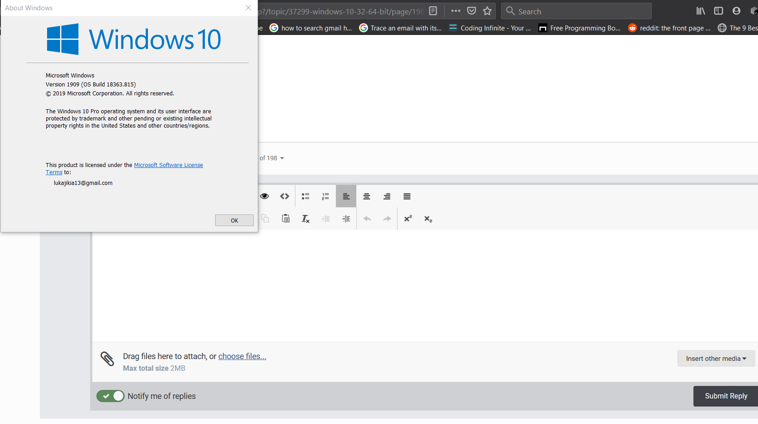This screenshot has width=758, height=424.
Task: Expand the Insert other media dropdown
Action: [716, 359]
